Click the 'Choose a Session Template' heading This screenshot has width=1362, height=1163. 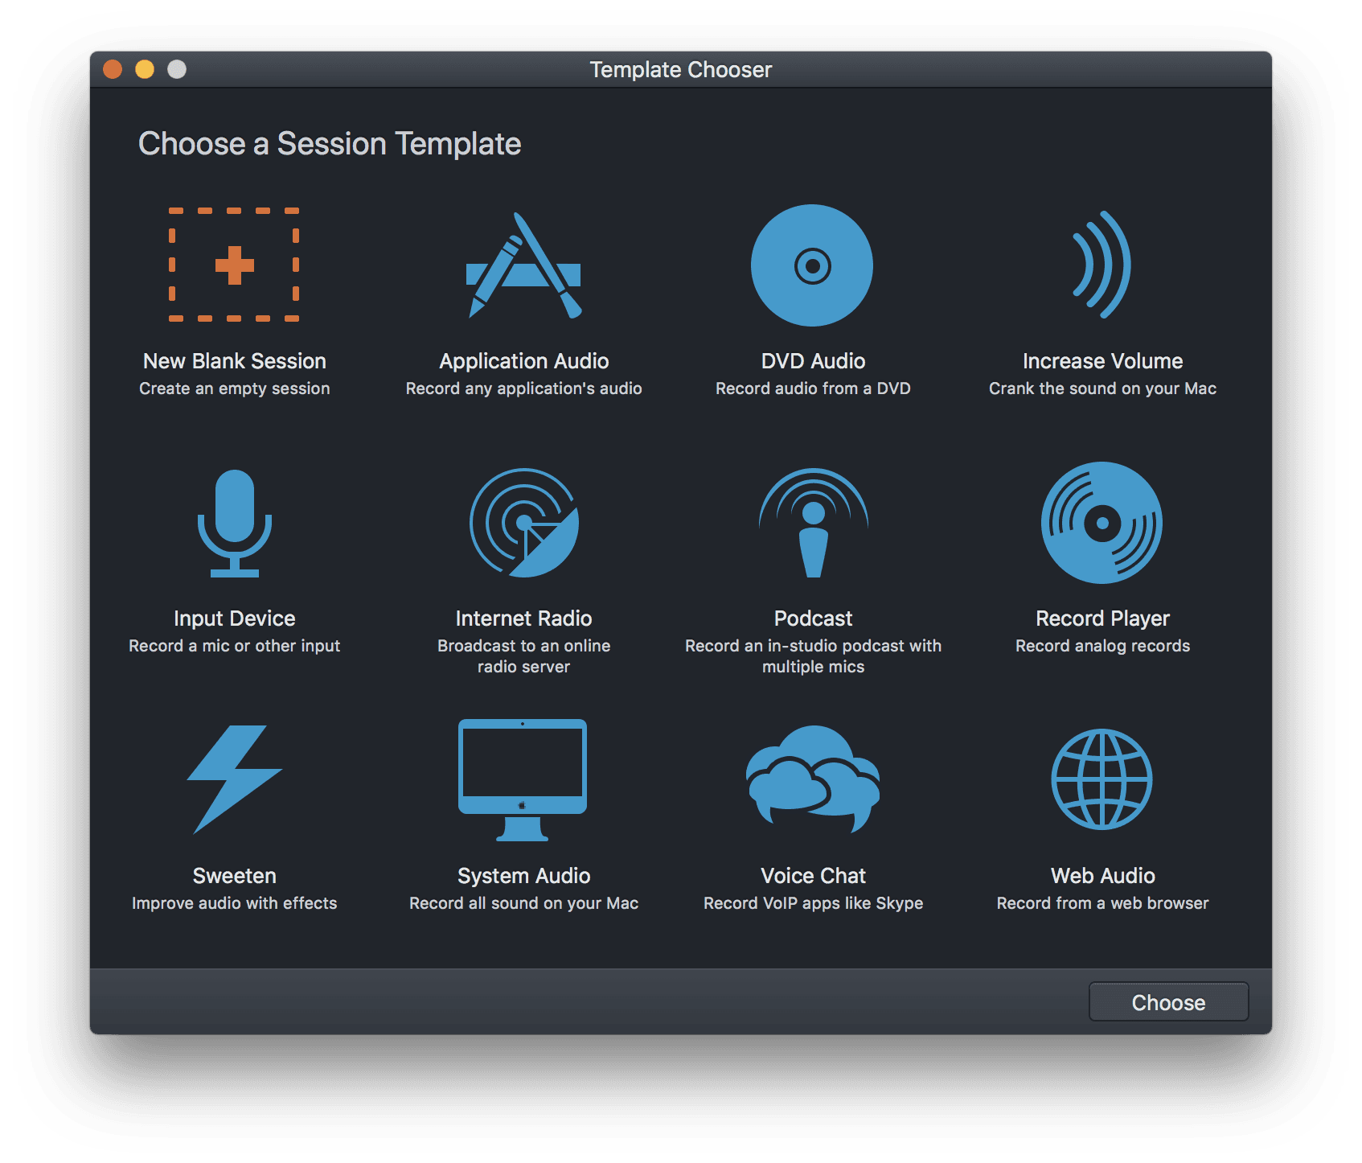pyautogui.click(x=330, y=144)
